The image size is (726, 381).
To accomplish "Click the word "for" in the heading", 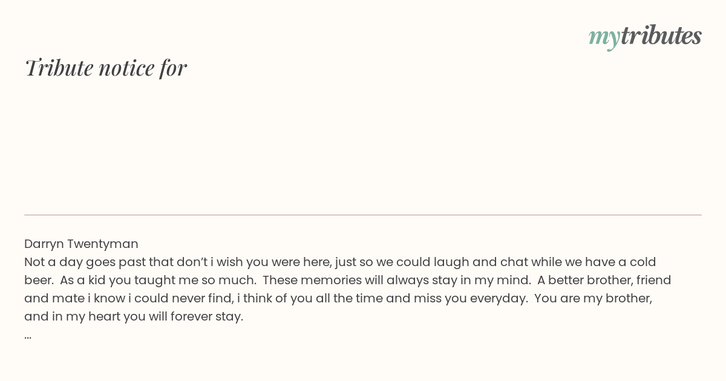I will click(x=173, y=68).
